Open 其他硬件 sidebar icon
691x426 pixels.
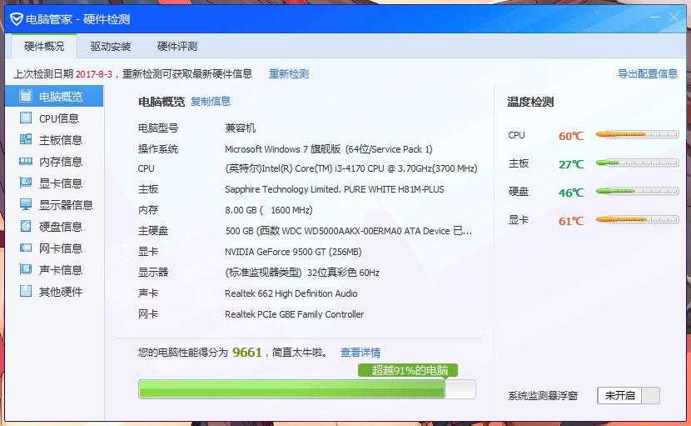pyautogui.click(x=26, y=291)
